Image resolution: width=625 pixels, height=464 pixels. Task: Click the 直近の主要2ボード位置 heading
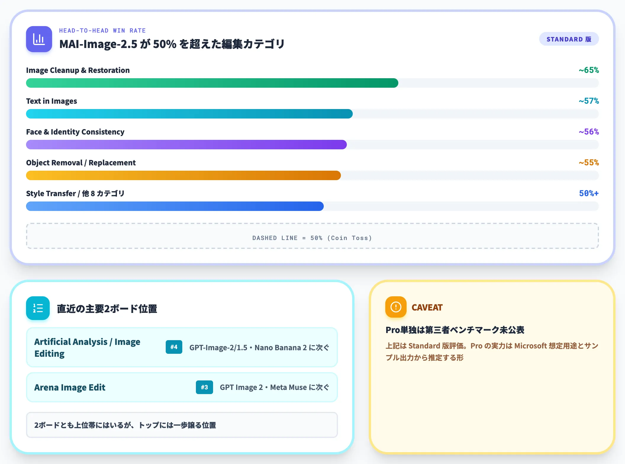[x=107, y=309]
